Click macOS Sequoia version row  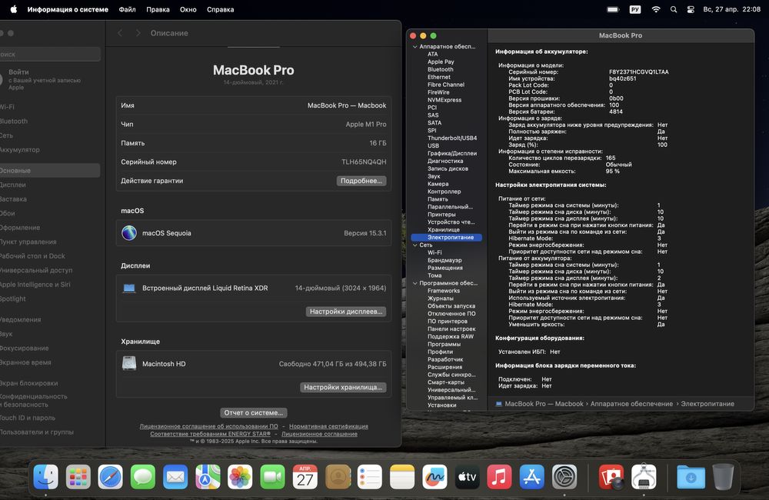coord(254,233)
